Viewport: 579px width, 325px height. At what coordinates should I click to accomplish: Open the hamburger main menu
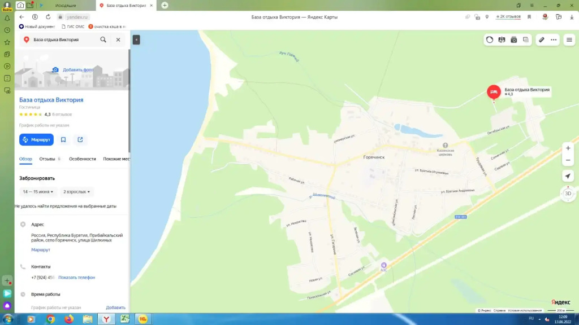[569, 40]
